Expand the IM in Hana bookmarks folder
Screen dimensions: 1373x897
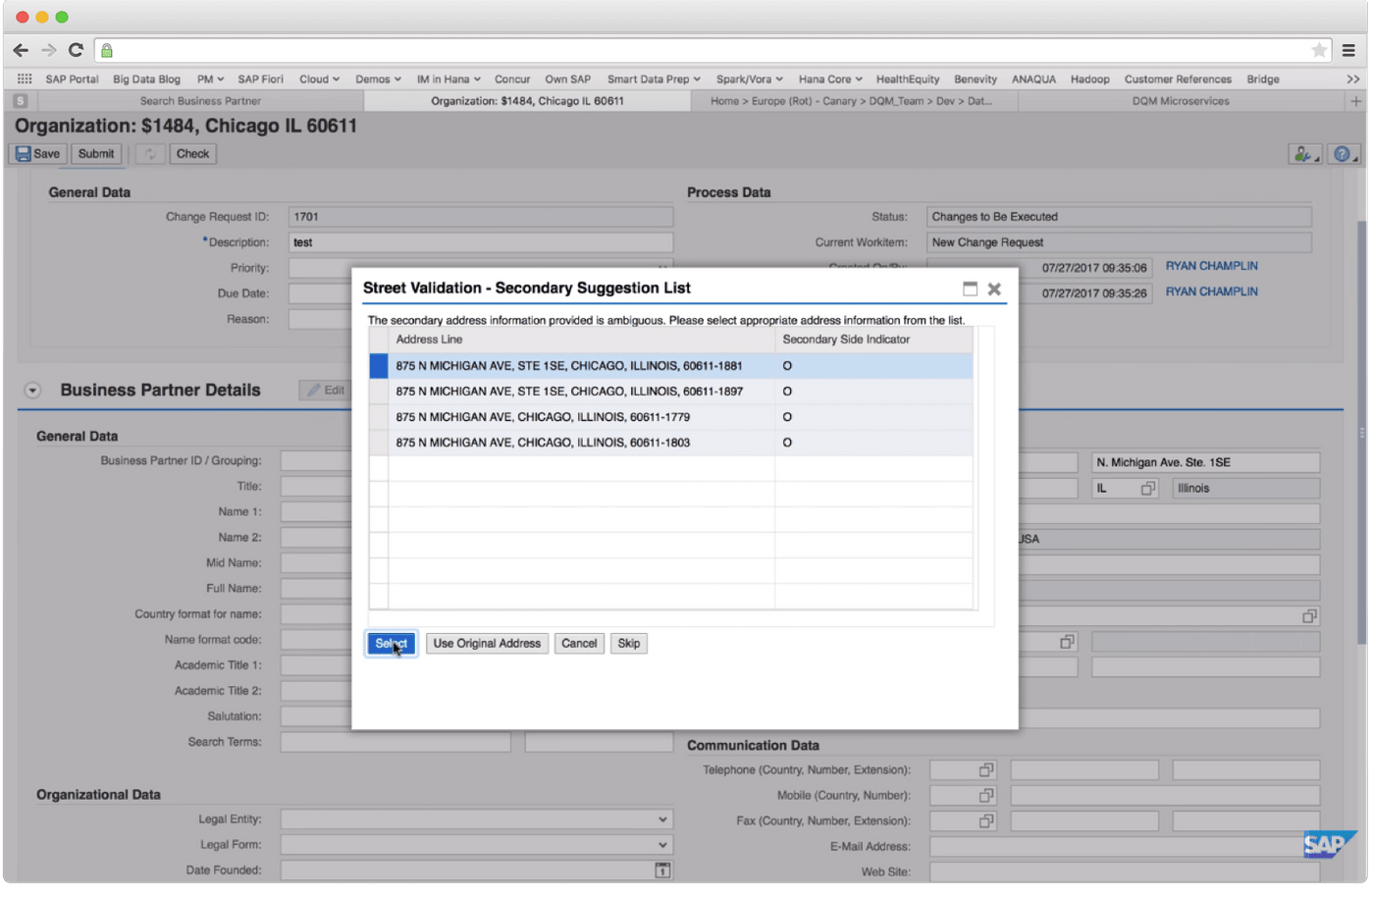tap(449, 79)
